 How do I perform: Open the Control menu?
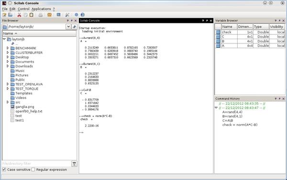[23, 9]
